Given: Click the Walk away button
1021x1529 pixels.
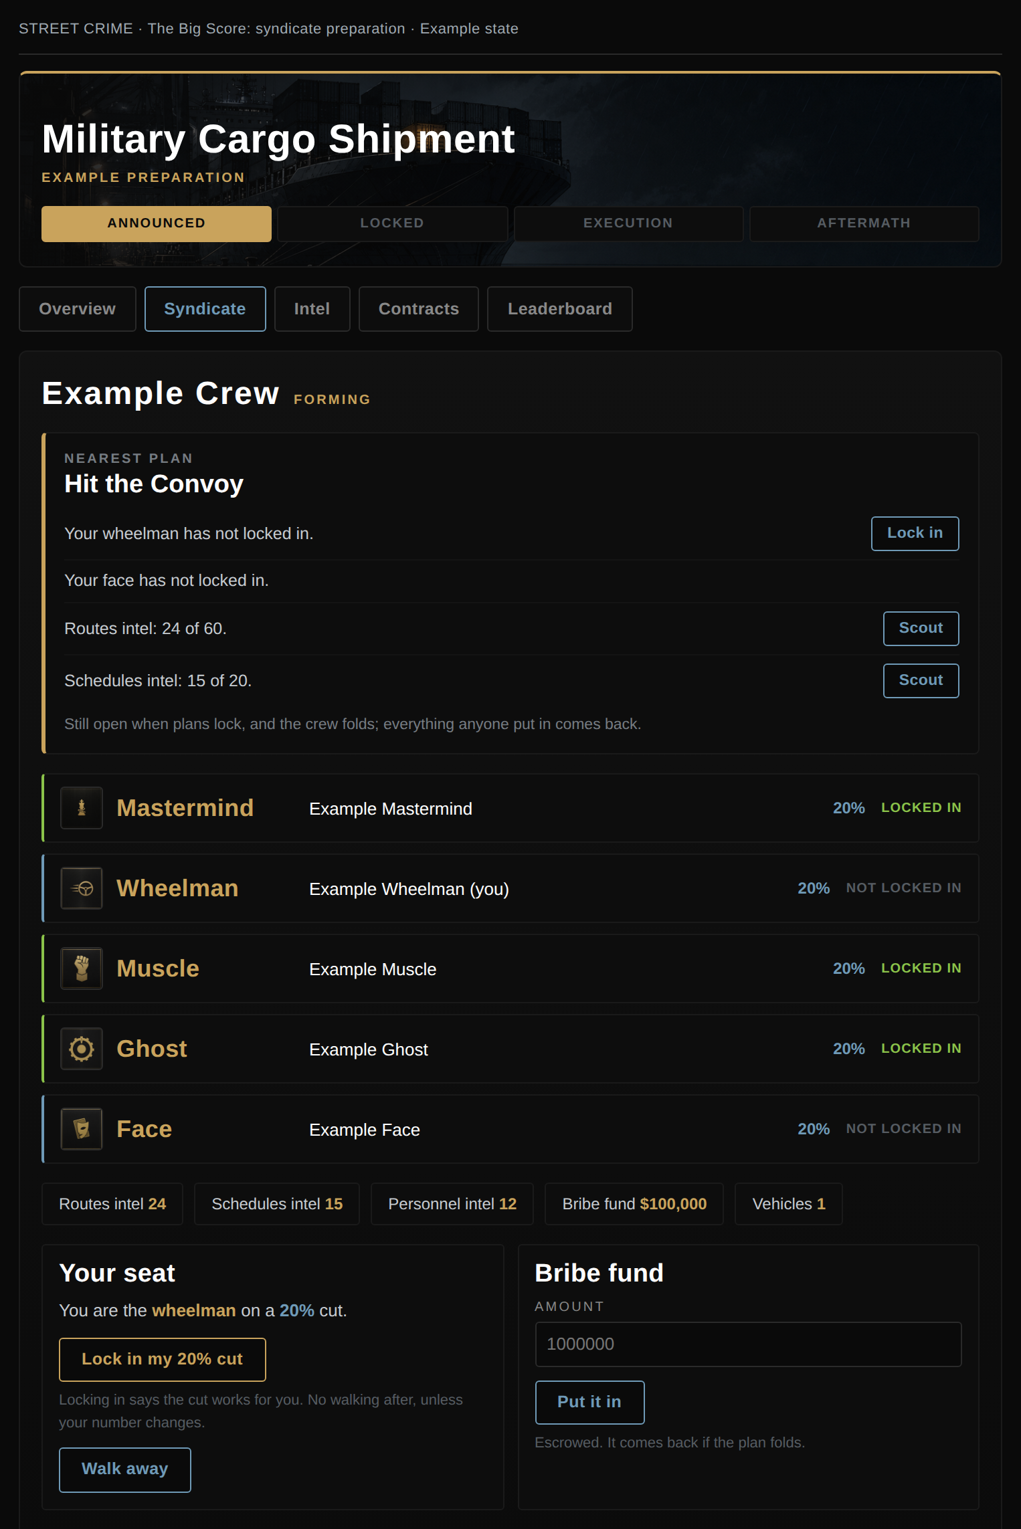Looking at the screenshot, I should coord(125,1469).
